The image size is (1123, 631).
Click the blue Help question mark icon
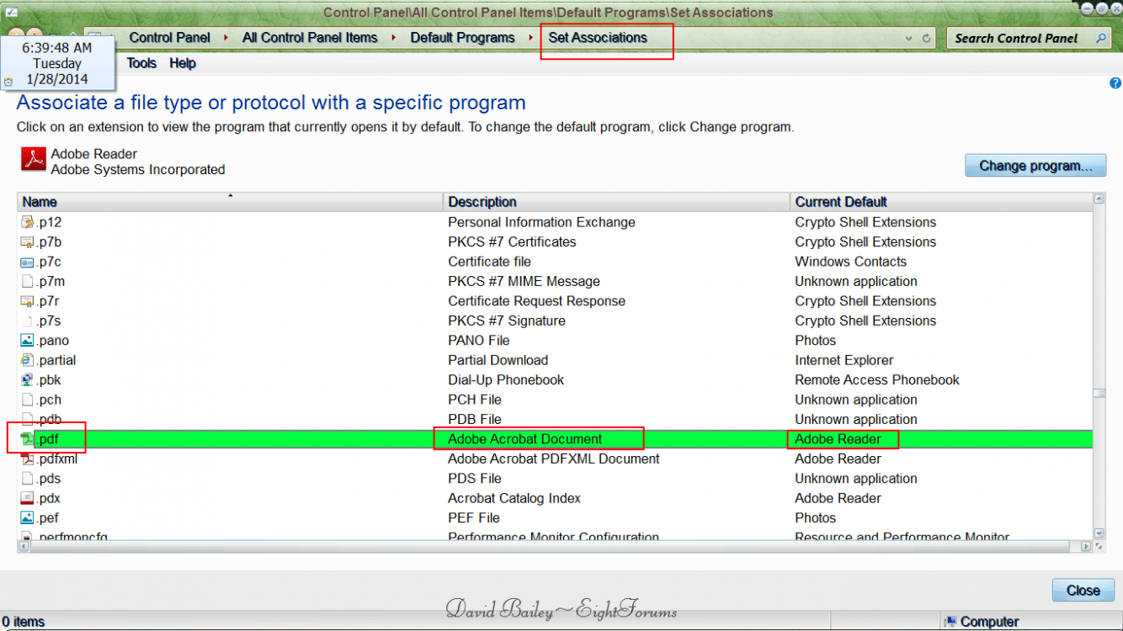[x=1115, y=83]
